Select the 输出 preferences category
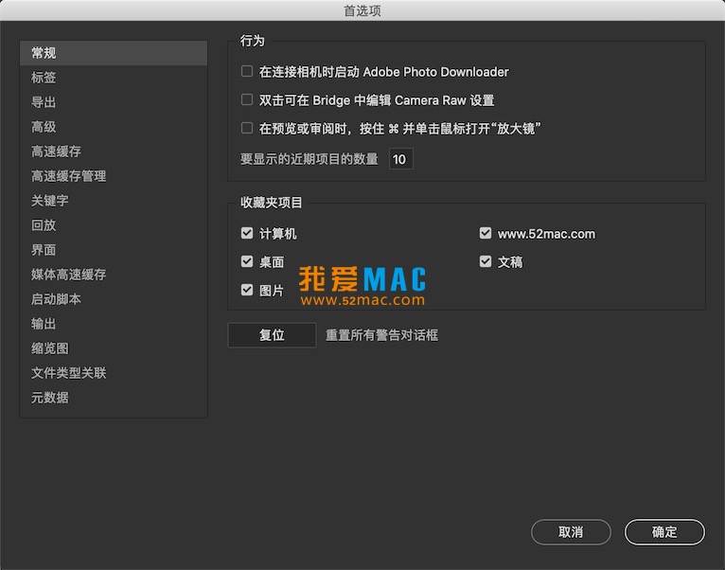The height and width of the screenshot is (570, 725). [x=114, y=324]
